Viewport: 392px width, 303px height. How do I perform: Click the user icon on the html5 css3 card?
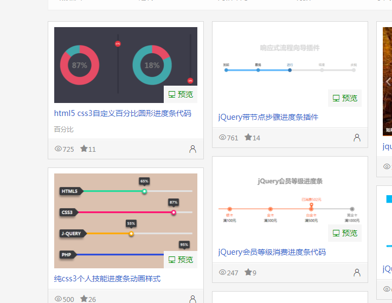coord(192,149)
